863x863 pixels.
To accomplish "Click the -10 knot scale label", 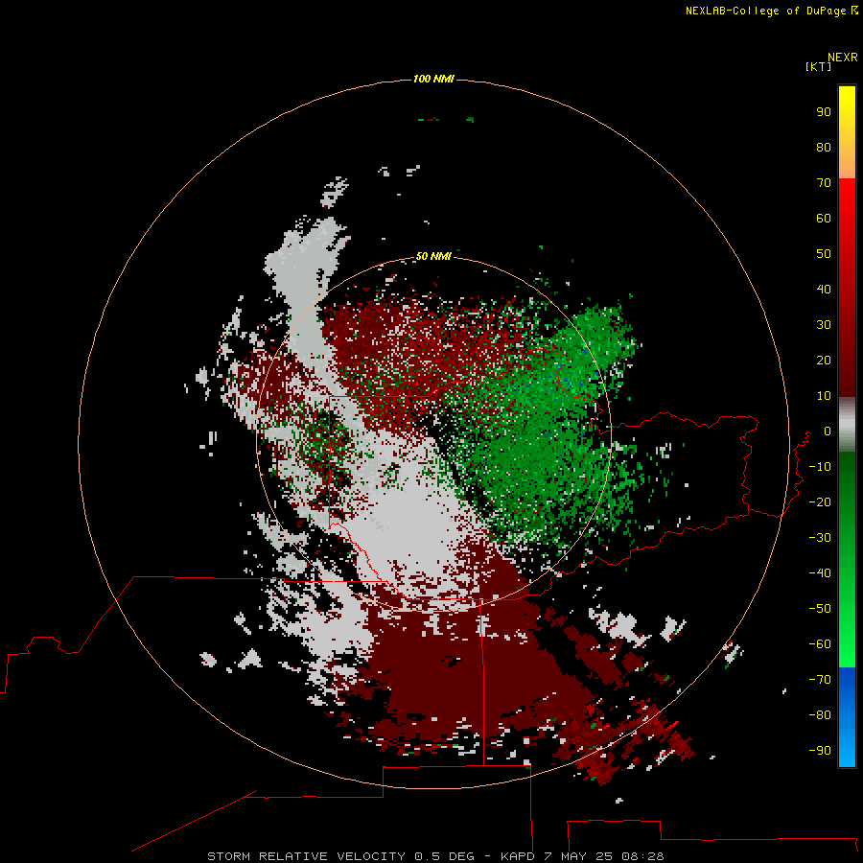I will (820, 467).
